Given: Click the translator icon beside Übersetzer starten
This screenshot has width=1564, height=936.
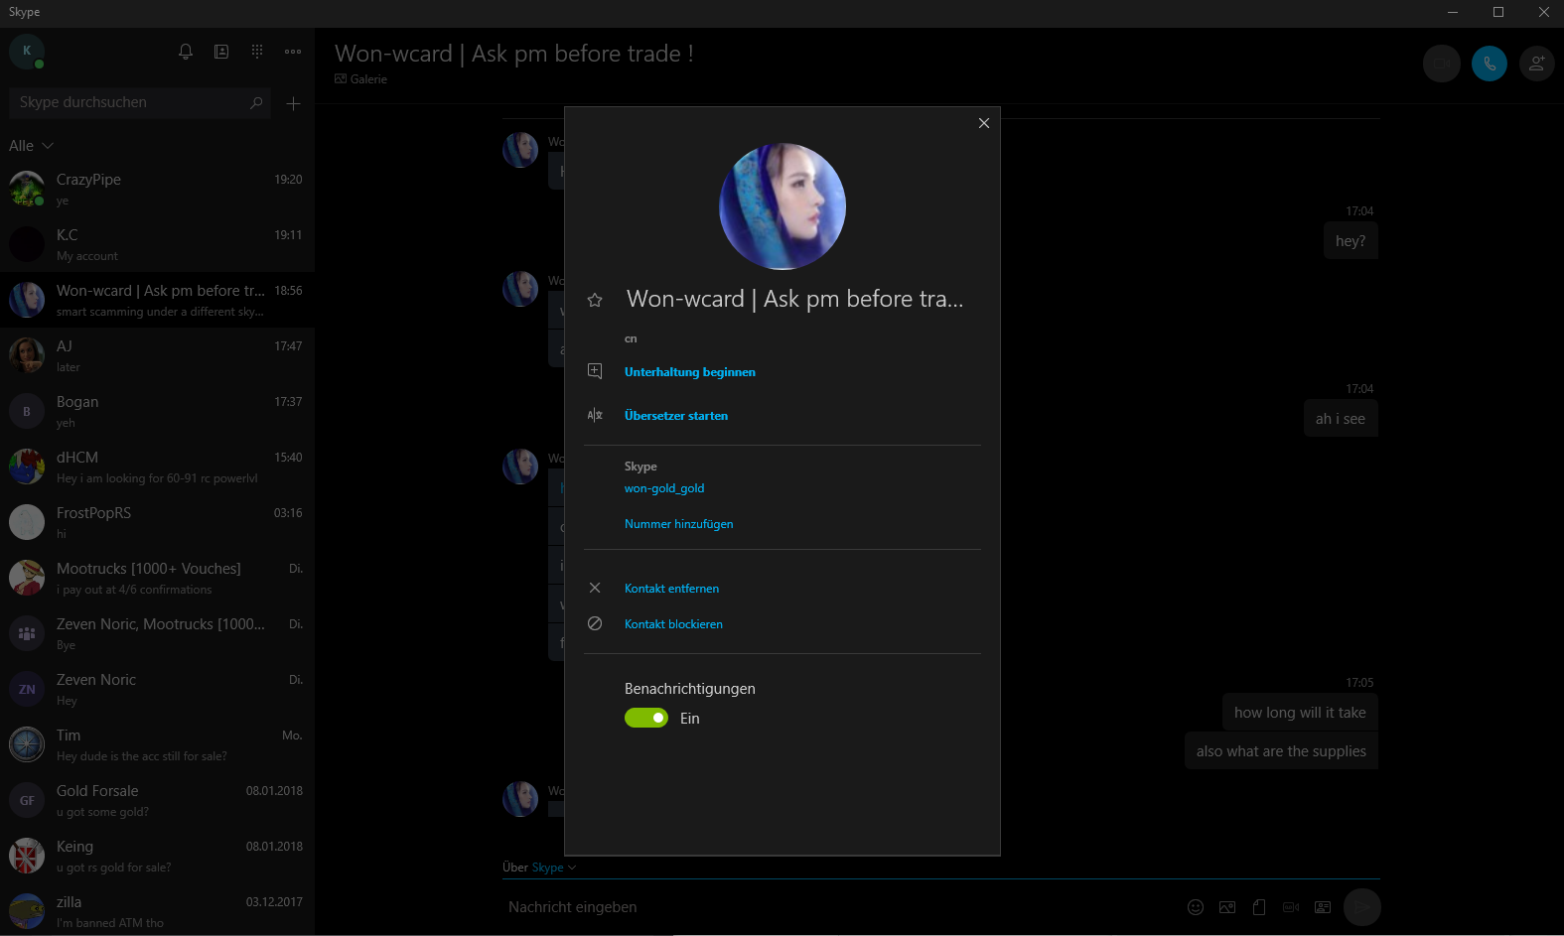Looking at the screenshot, I should (595, 415).
